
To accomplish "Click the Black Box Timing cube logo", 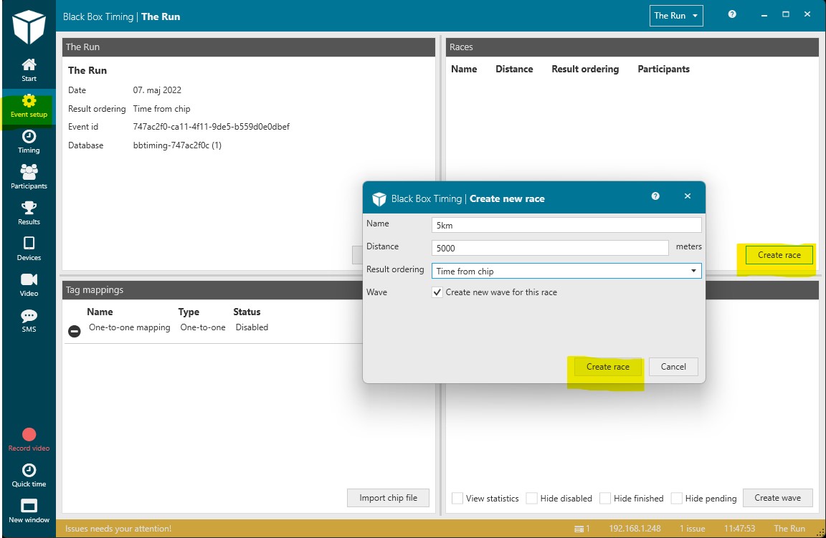I will click(29, 25).
